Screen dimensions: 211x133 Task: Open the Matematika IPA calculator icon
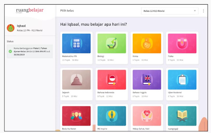(76, 43)
